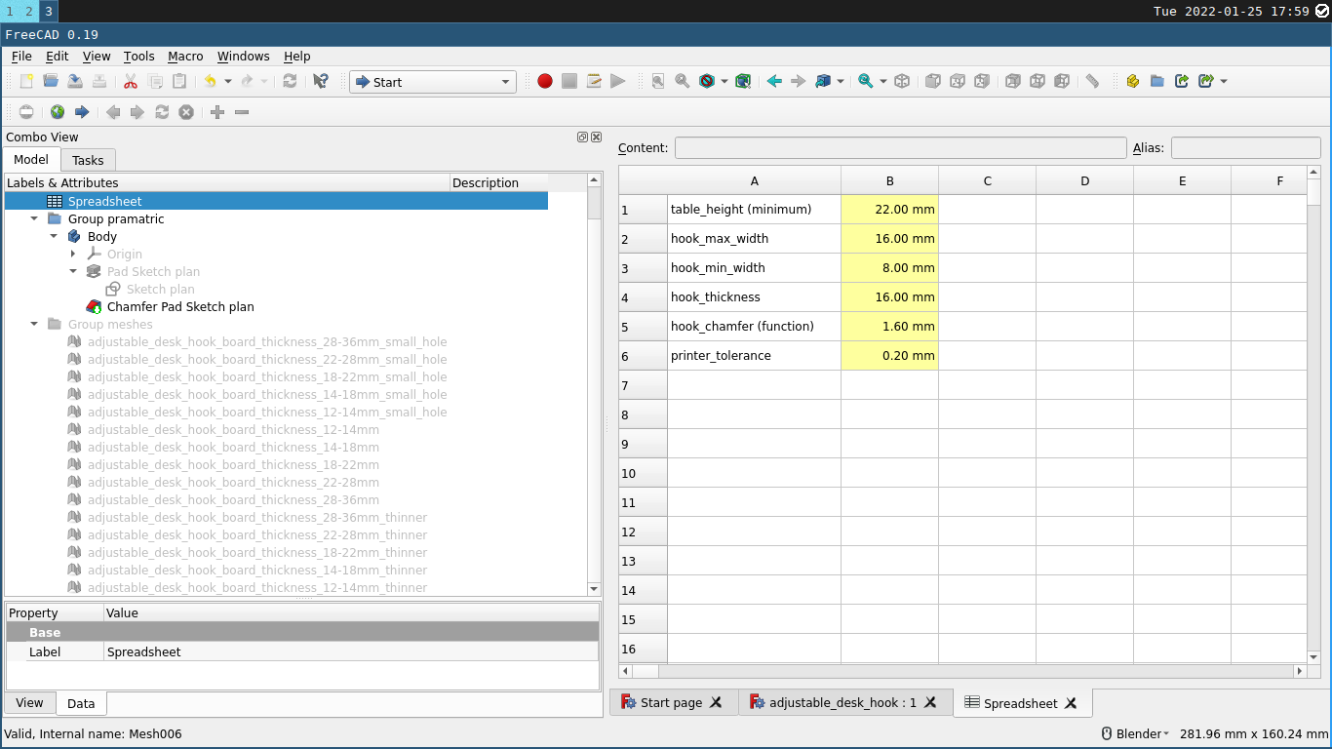Create a group with blue folder icon
This screenshot has height=749, width=1332.
click(x=1157, y=82)
